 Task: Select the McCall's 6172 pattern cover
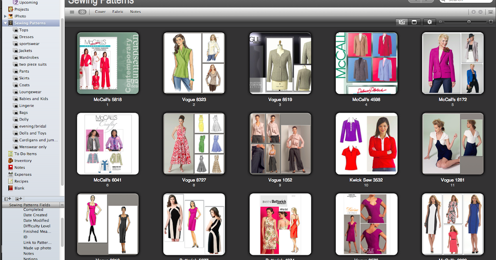point(453,63)
